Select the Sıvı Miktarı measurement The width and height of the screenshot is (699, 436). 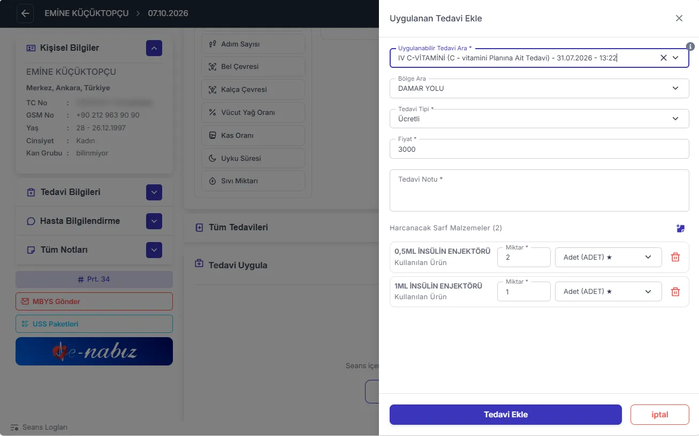pyautogui.click(x=253, y=181)
